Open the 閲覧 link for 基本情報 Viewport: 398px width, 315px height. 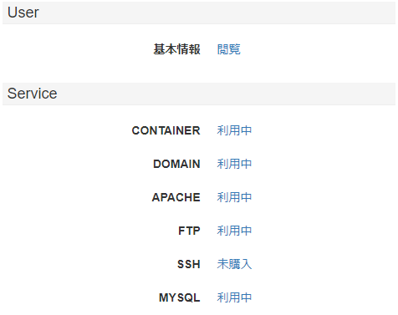pos(228,49)
